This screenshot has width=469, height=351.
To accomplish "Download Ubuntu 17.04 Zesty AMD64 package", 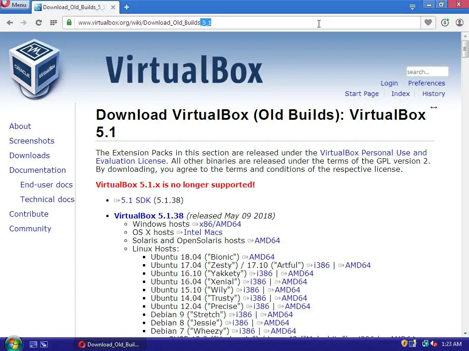I will (x=358, y=266).
